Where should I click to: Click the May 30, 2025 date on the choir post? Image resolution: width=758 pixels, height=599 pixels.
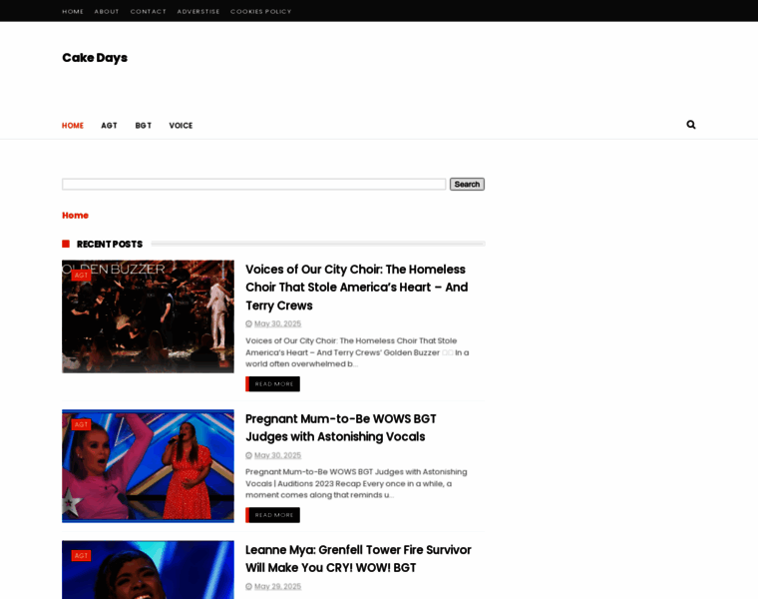[x=278, y=323]
